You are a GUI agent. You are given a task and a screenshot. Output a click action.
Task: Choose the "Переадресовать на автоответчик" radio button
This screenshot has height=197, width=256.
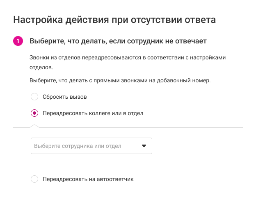(34, 179)
